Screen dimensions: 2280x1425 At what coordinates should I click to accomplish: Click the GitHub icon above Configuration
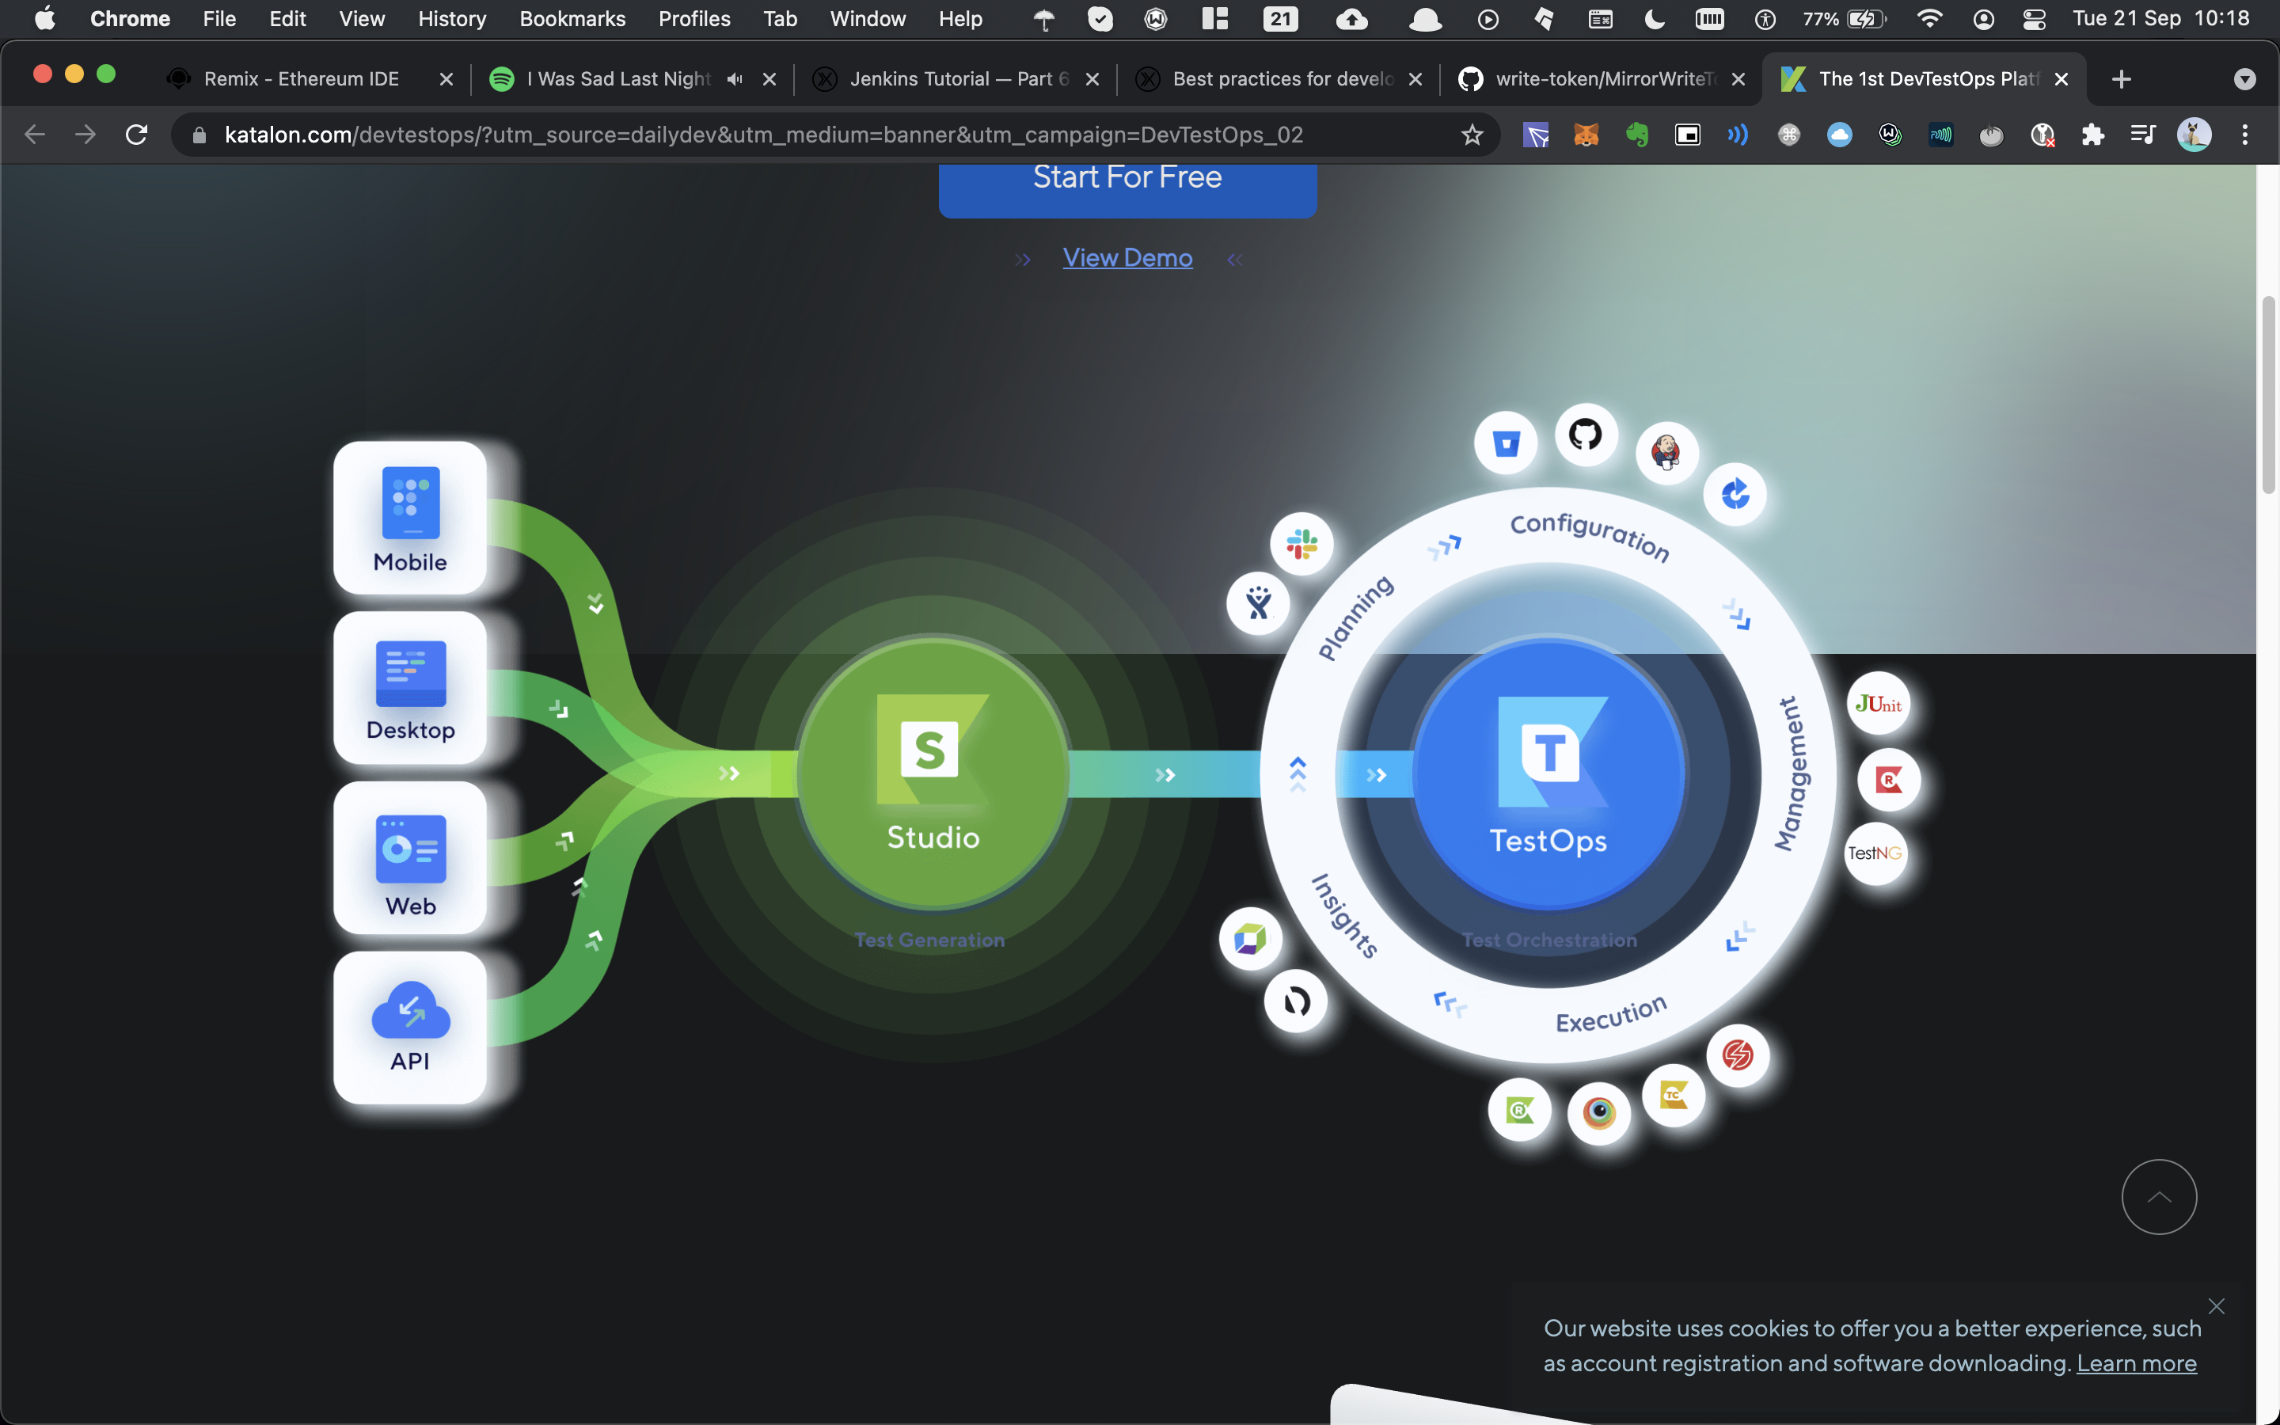click(x=1586, y=435)
